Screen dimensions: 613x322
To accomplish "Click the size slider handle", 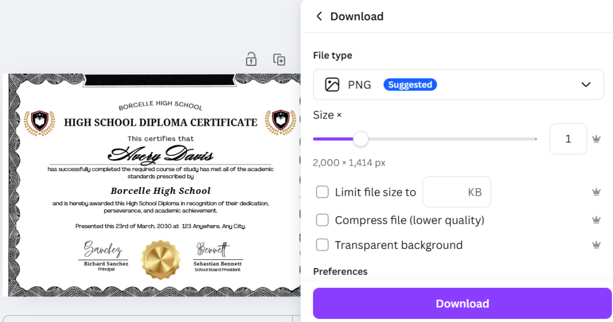I will (360, 139).
